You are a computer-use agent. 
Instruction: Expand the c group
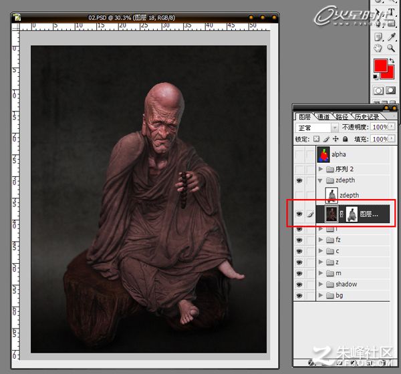point(321,251)
